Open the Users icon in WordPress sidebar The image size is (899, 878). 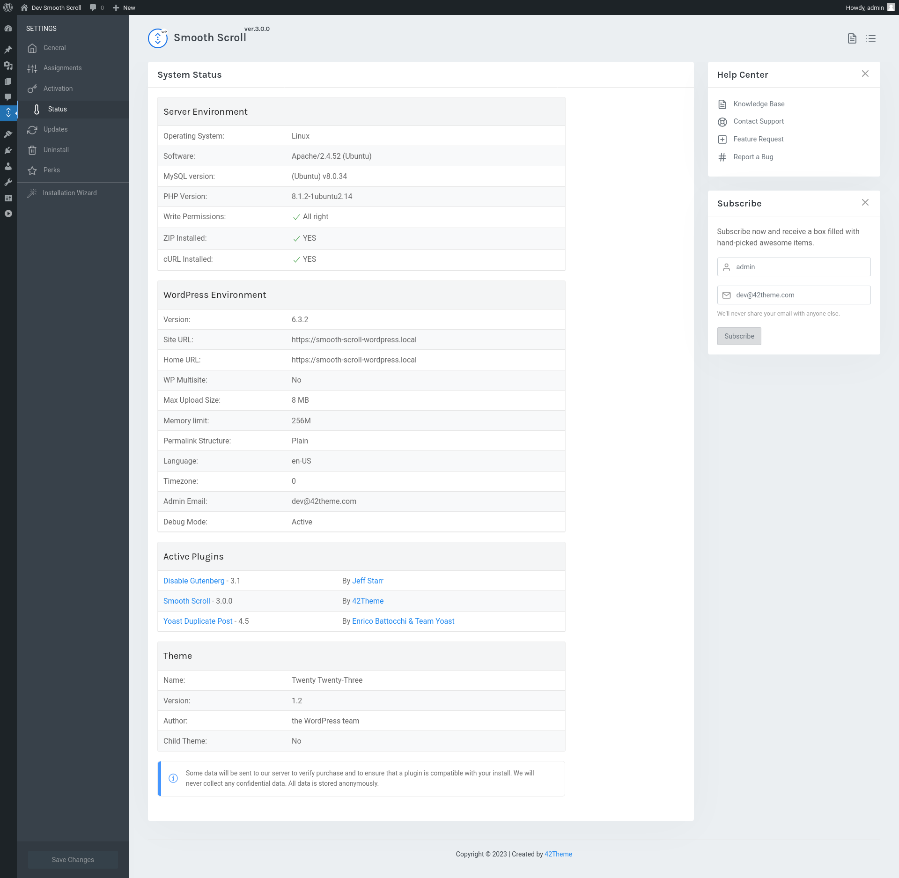click(8, 166)
